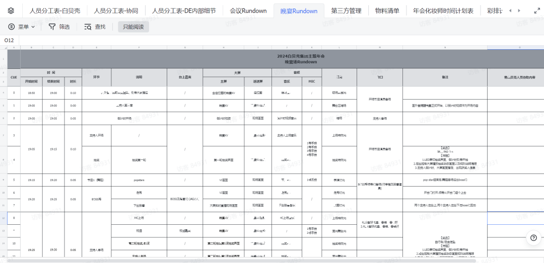Open the help question mark button
The width and height of the screenshot is (544, 263).
[x=533, y=238]
